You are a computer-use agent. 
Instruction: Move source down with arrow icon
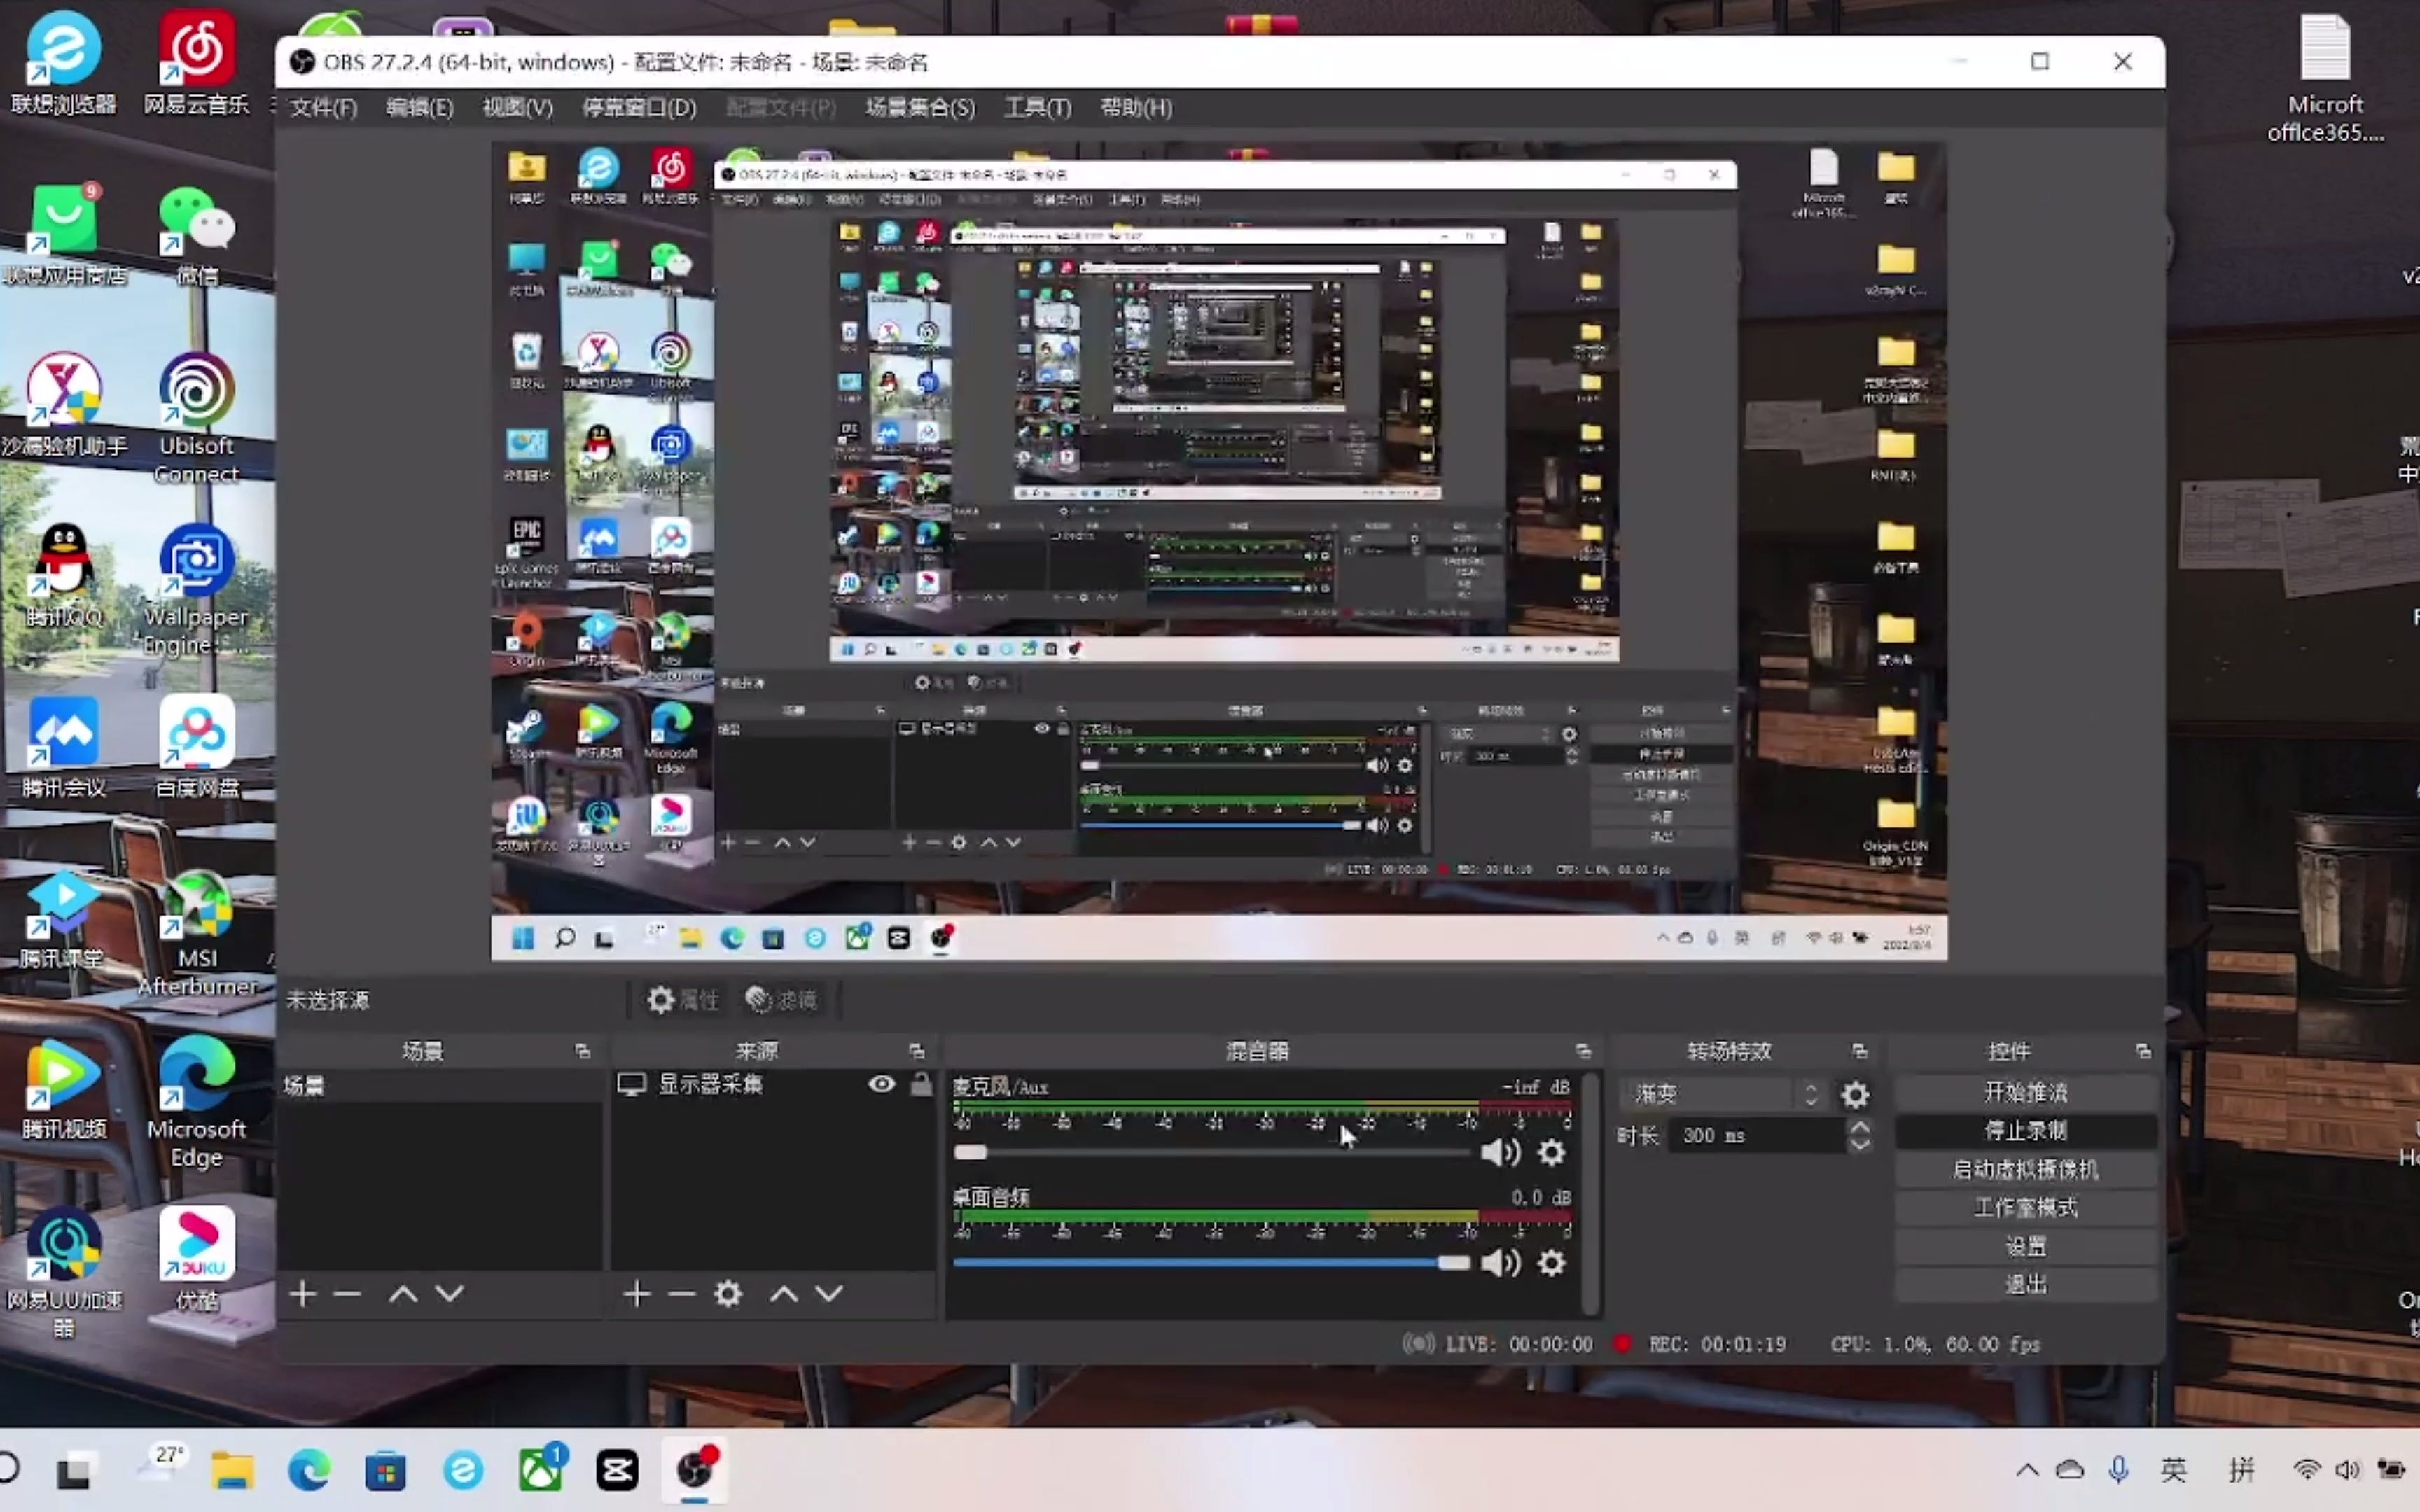(829, 1294)
